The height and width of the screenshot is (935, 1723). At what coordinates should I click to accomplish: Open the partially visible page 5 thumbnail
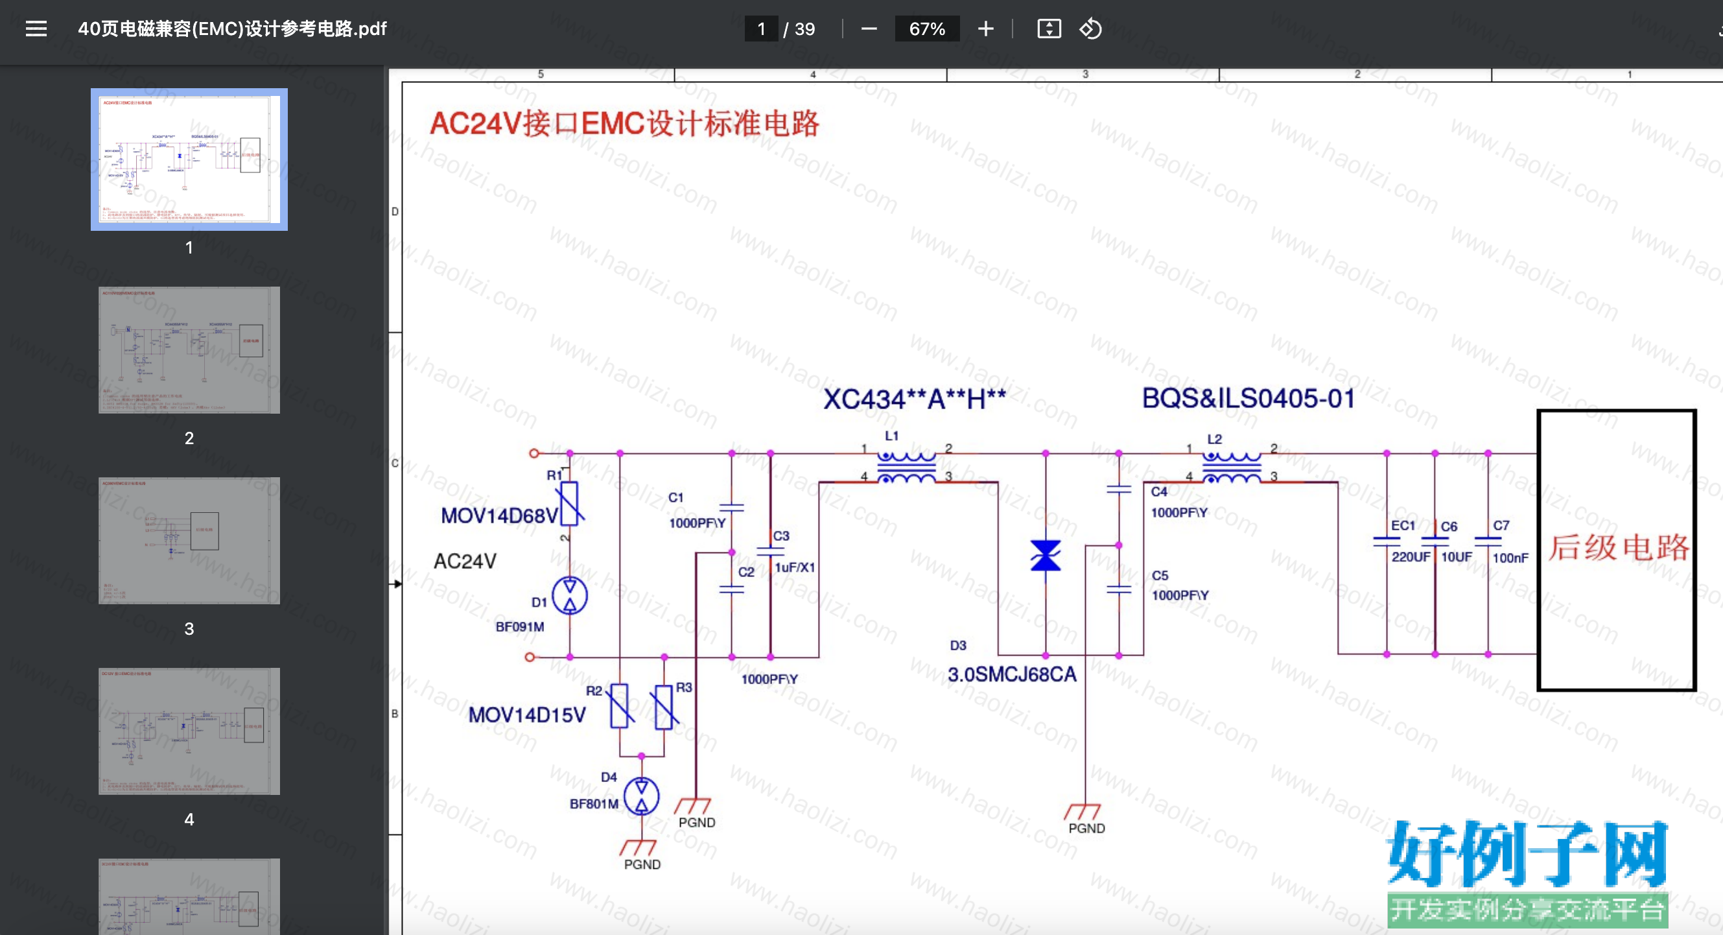pos(189,896)
